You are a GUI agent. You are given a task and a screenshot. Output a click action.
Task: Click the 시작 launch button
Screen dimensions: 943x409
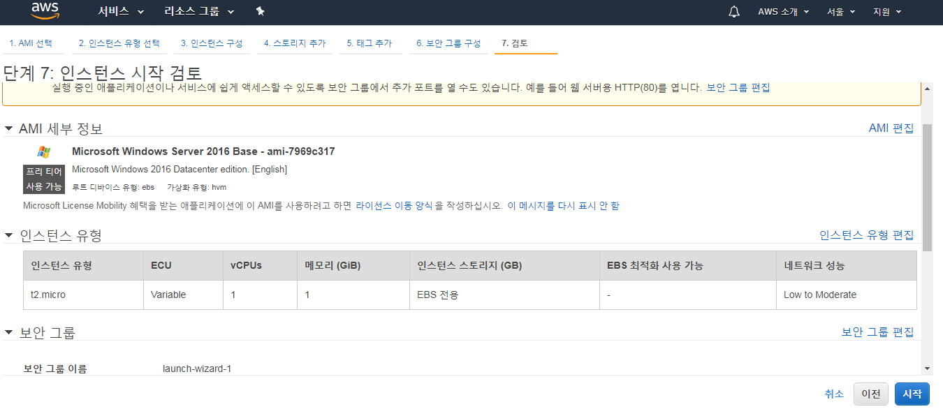(x=912, y=394)
